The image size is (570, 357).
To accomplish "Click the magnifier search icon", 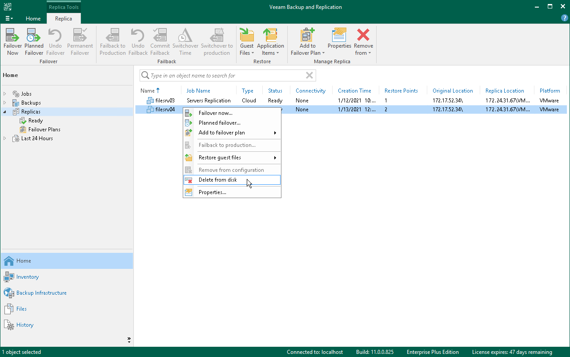I will tap(145, 76).
